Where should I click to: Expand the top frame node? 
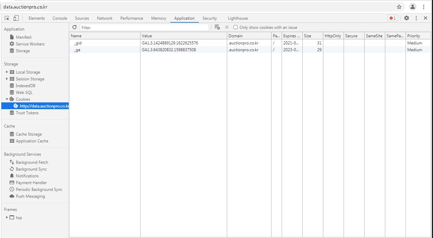pyautogui.click(x=7, y=218)
